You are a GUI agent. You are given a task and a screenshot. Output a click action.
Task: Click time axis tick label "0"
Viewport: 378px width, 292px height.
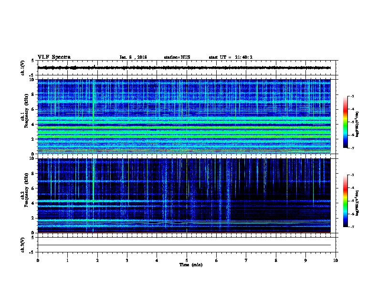(38, 260)
